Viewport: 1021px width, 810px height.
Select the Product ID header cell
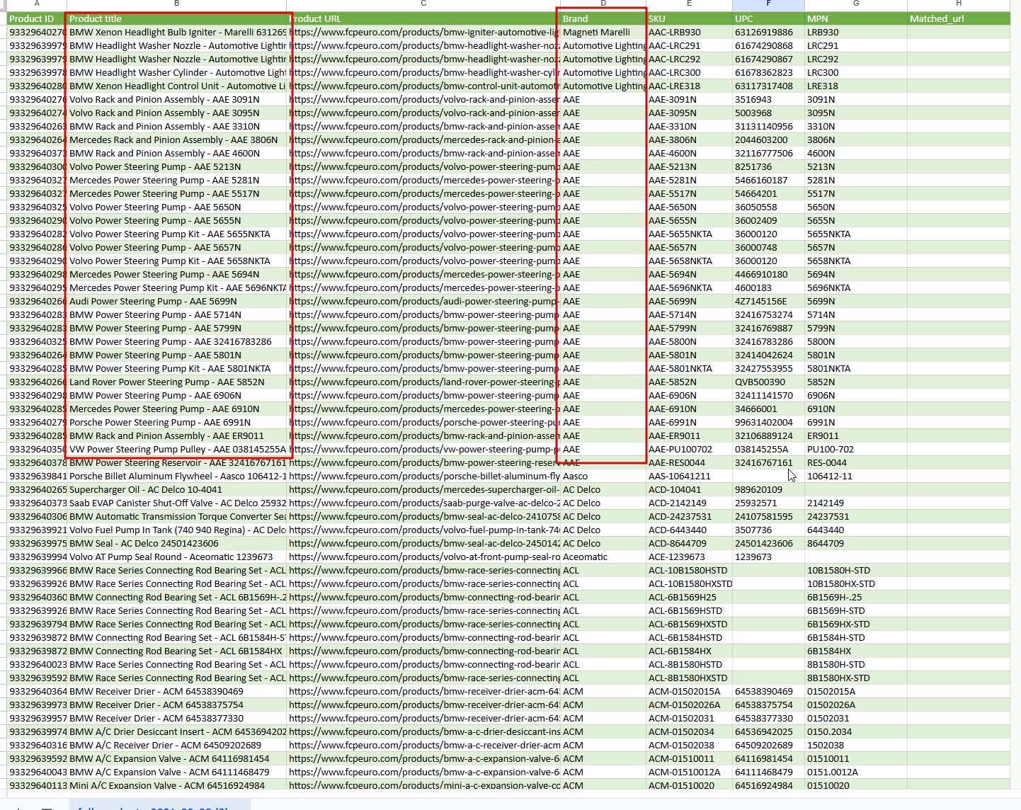point(37,18)
